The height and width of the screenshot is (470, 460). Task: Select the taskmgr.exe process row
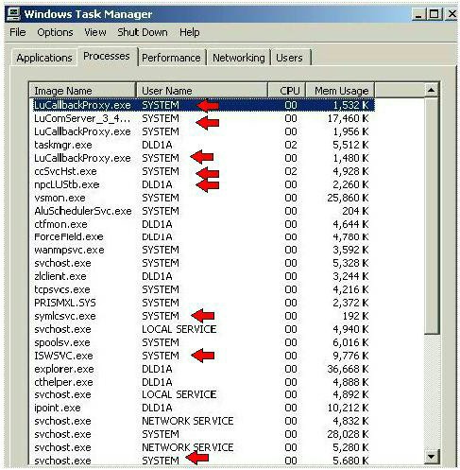click(x=201, y=145)
